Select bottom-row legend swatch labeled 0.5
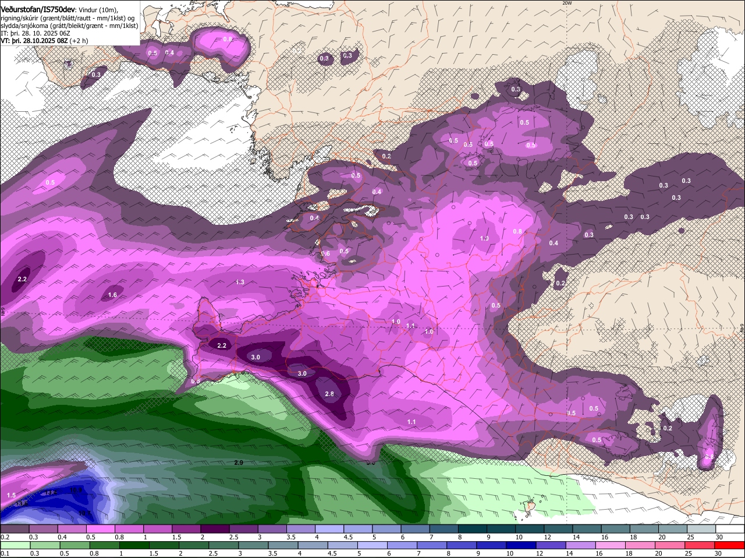This screenshot has height=558, width=745. 74,545
